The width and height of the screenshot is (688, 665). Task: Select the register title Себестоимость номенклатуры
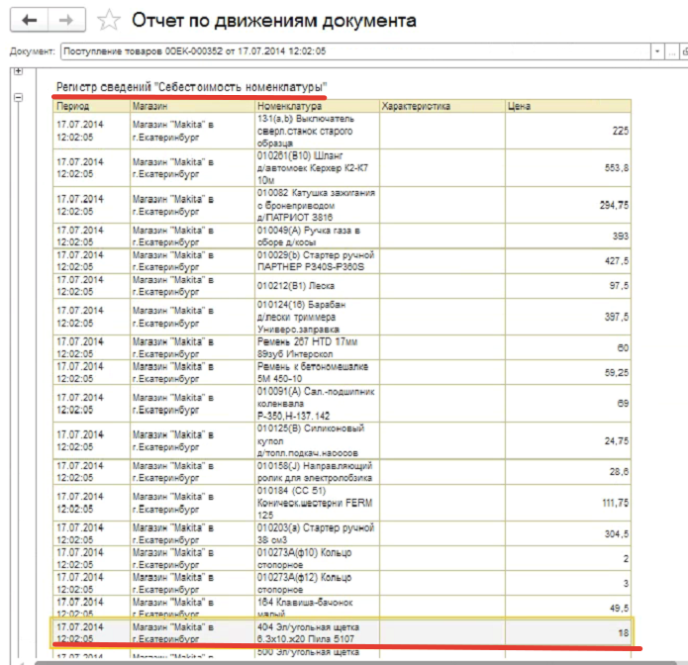pyautogui.click(x=192, y=89)
